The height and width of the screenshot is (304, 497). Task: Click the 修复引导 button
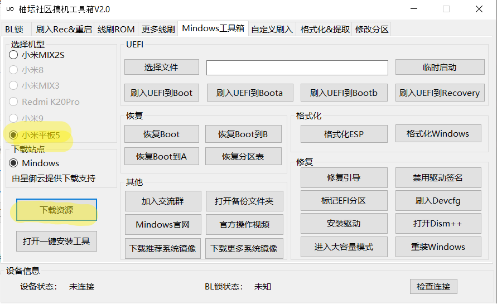[344, 177]
